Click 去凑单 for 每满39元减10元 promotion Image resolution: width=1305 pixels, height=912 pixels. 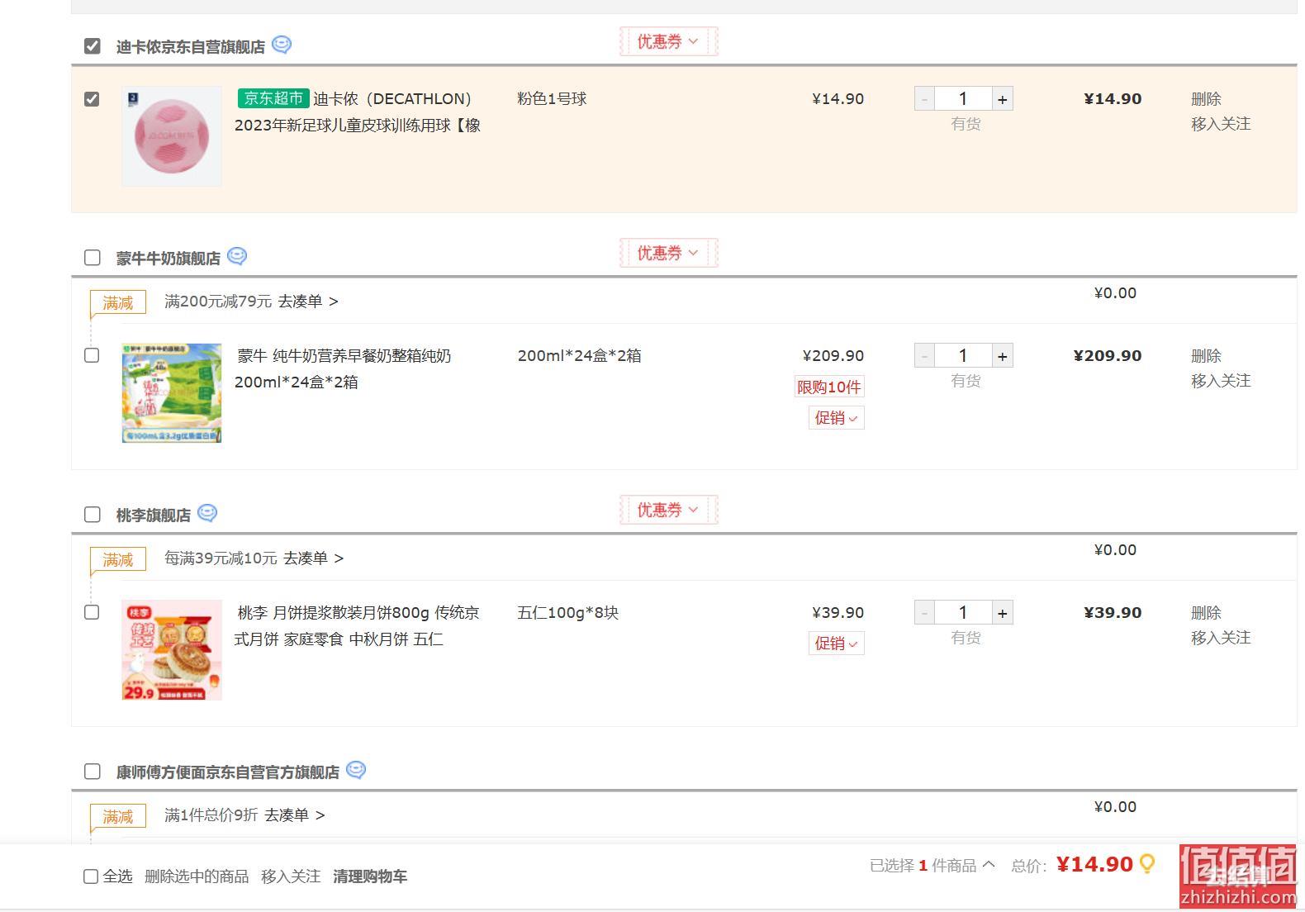click(313, 558)
